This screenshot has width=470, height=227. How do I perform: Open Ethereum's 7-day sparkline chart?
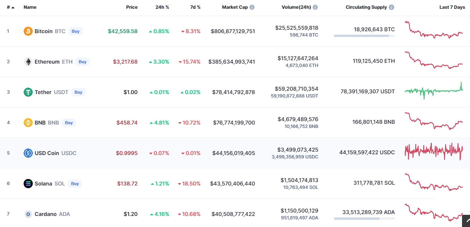point(434,60)
